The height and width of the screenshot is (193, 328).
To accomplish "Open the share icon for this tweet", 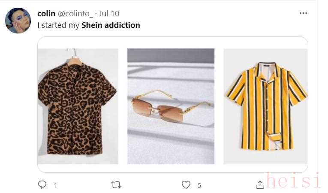I will 260,185.
